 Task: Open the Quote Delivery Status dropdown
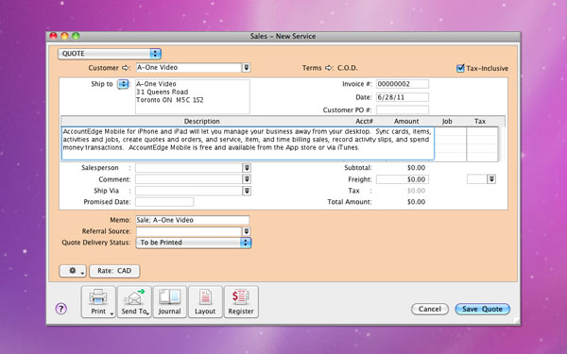(x=194, y=243)
